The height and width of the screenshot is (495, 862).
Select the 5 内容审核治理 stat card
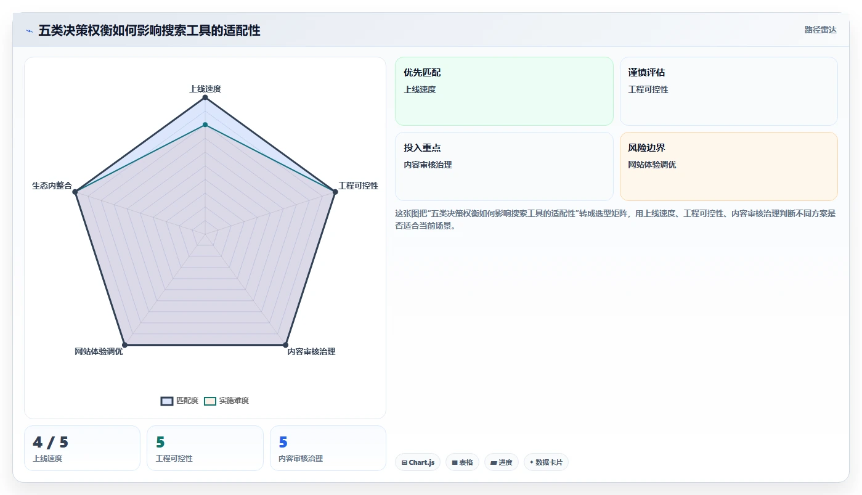(328, 448)
